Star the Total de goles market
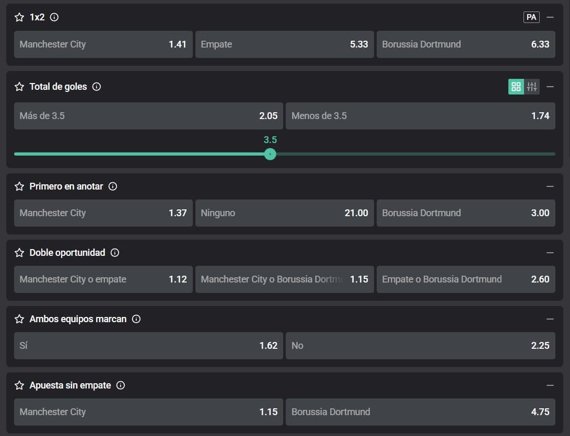This screenshot has height=436, width=570. (x=19, y=87)
